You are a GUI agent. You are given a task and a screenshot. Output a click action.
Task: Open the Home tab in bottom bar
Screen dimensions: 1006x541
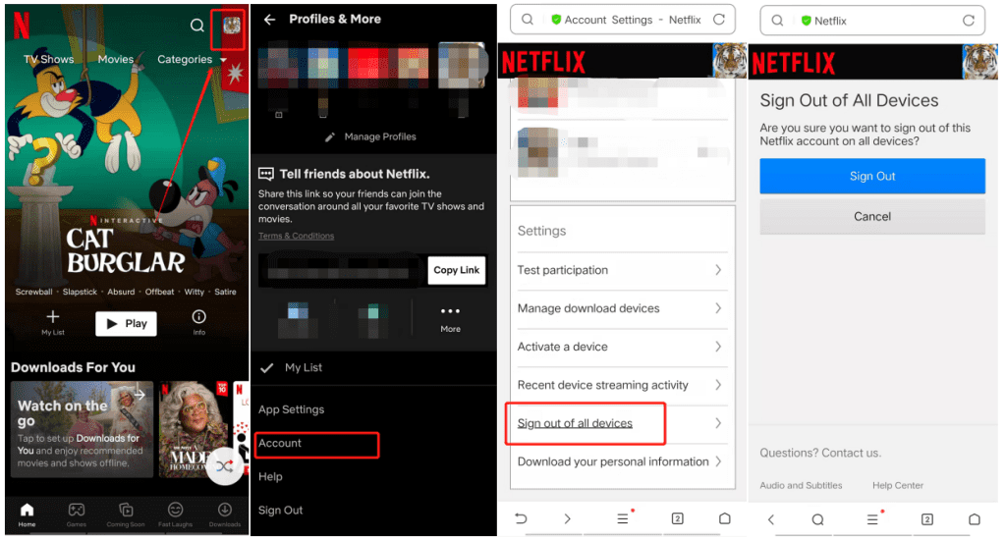27,514
